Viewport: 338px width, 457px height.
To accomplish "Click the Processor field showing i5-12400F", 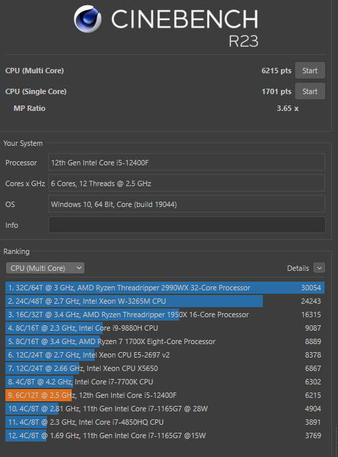I will [186, 163].
